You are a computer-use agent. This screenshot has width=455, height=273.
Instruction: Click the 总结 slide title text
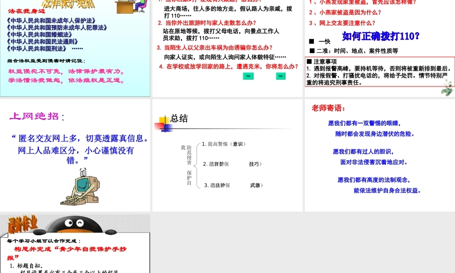(x=179, y=118)
